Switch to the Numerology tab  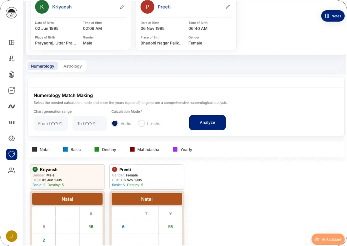(42, 66)
